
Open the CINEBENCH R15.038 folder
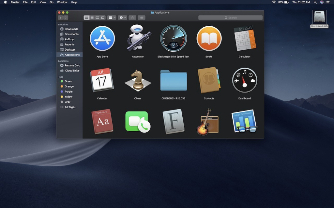[174, 80]
